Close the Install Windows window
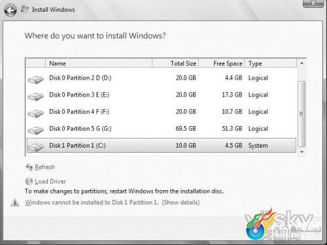The height and width of the screenshot is (245, 327). click(313, 3)
